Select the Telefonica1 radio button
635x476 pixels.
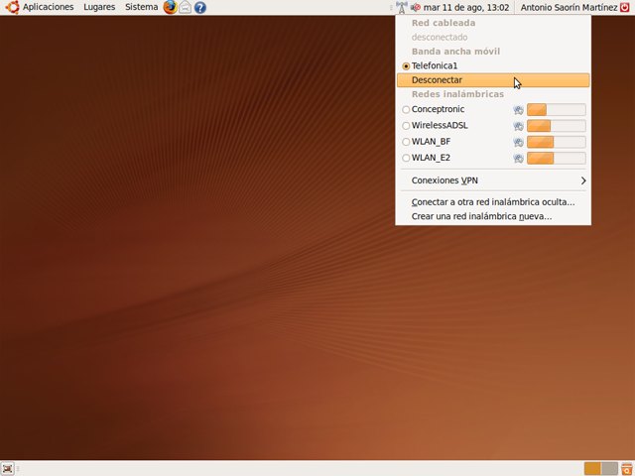tap(407, 65)
